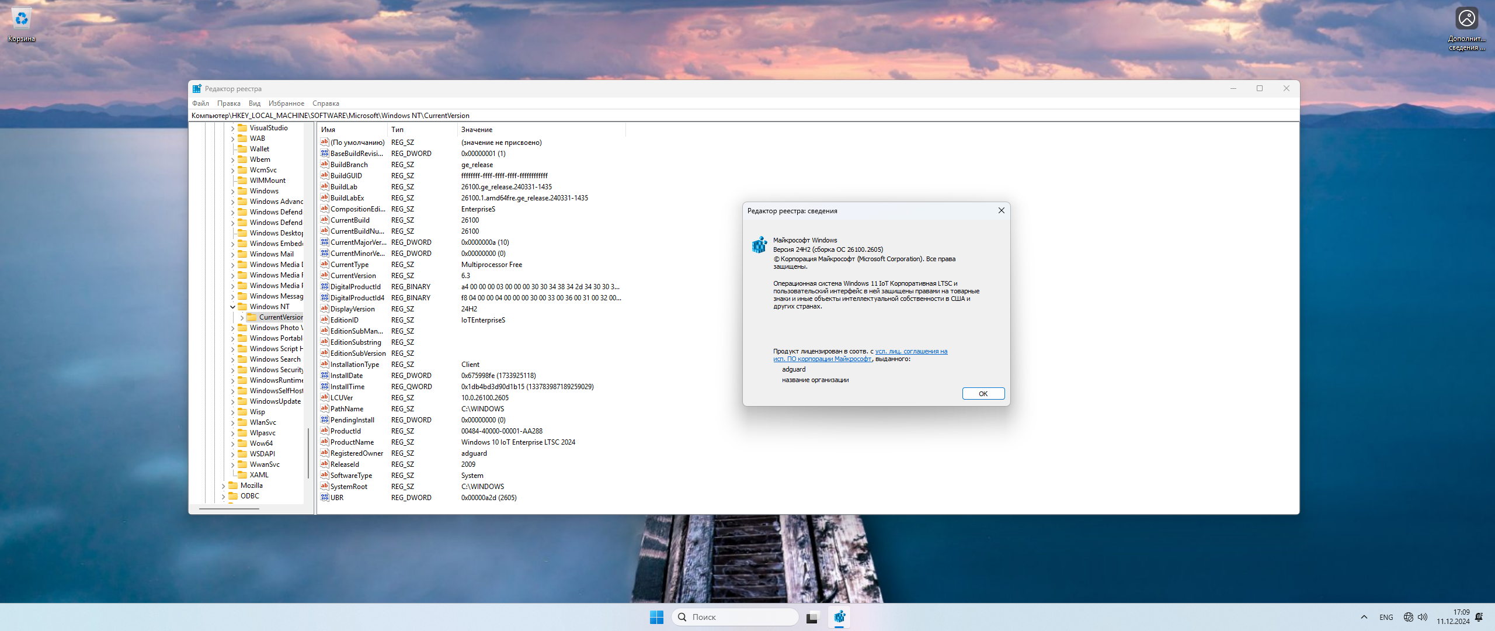Sort by the Имя column header
The height and width of the screenshot is (631, 1495).
tap(352, 130)
